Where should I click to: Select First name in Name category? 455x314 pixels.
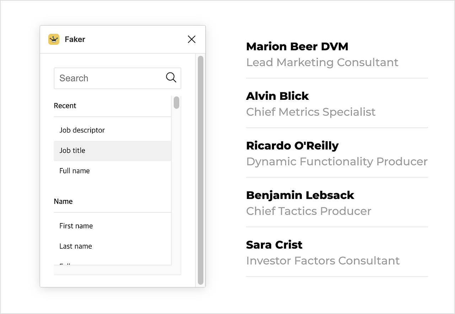(x=76, y=226)
